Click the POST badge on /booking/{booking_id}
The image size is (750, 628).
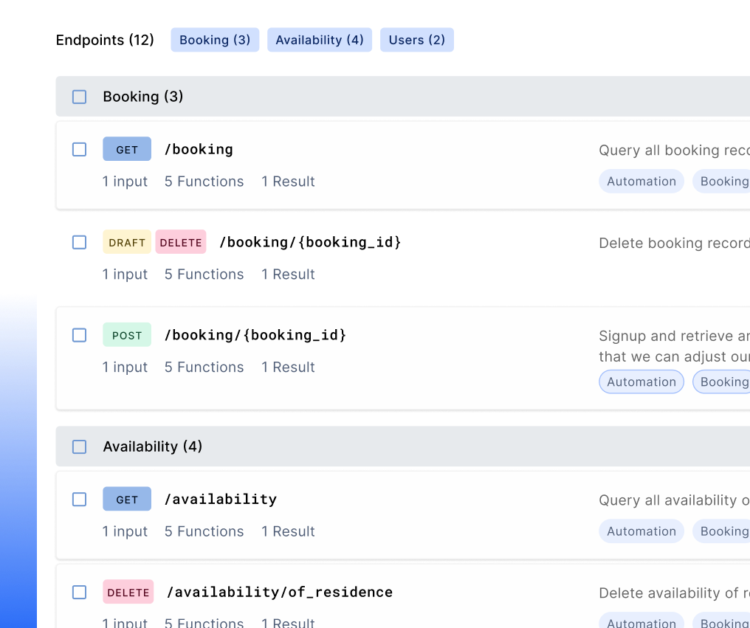(x=126, y=335)
